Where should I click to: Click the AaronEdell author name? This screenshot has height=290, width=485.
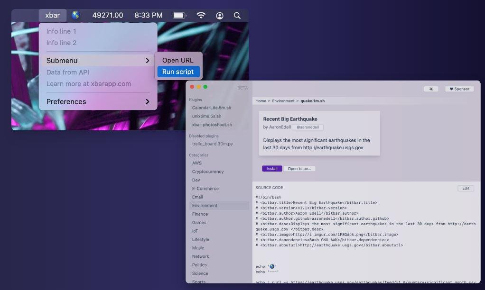280,127
